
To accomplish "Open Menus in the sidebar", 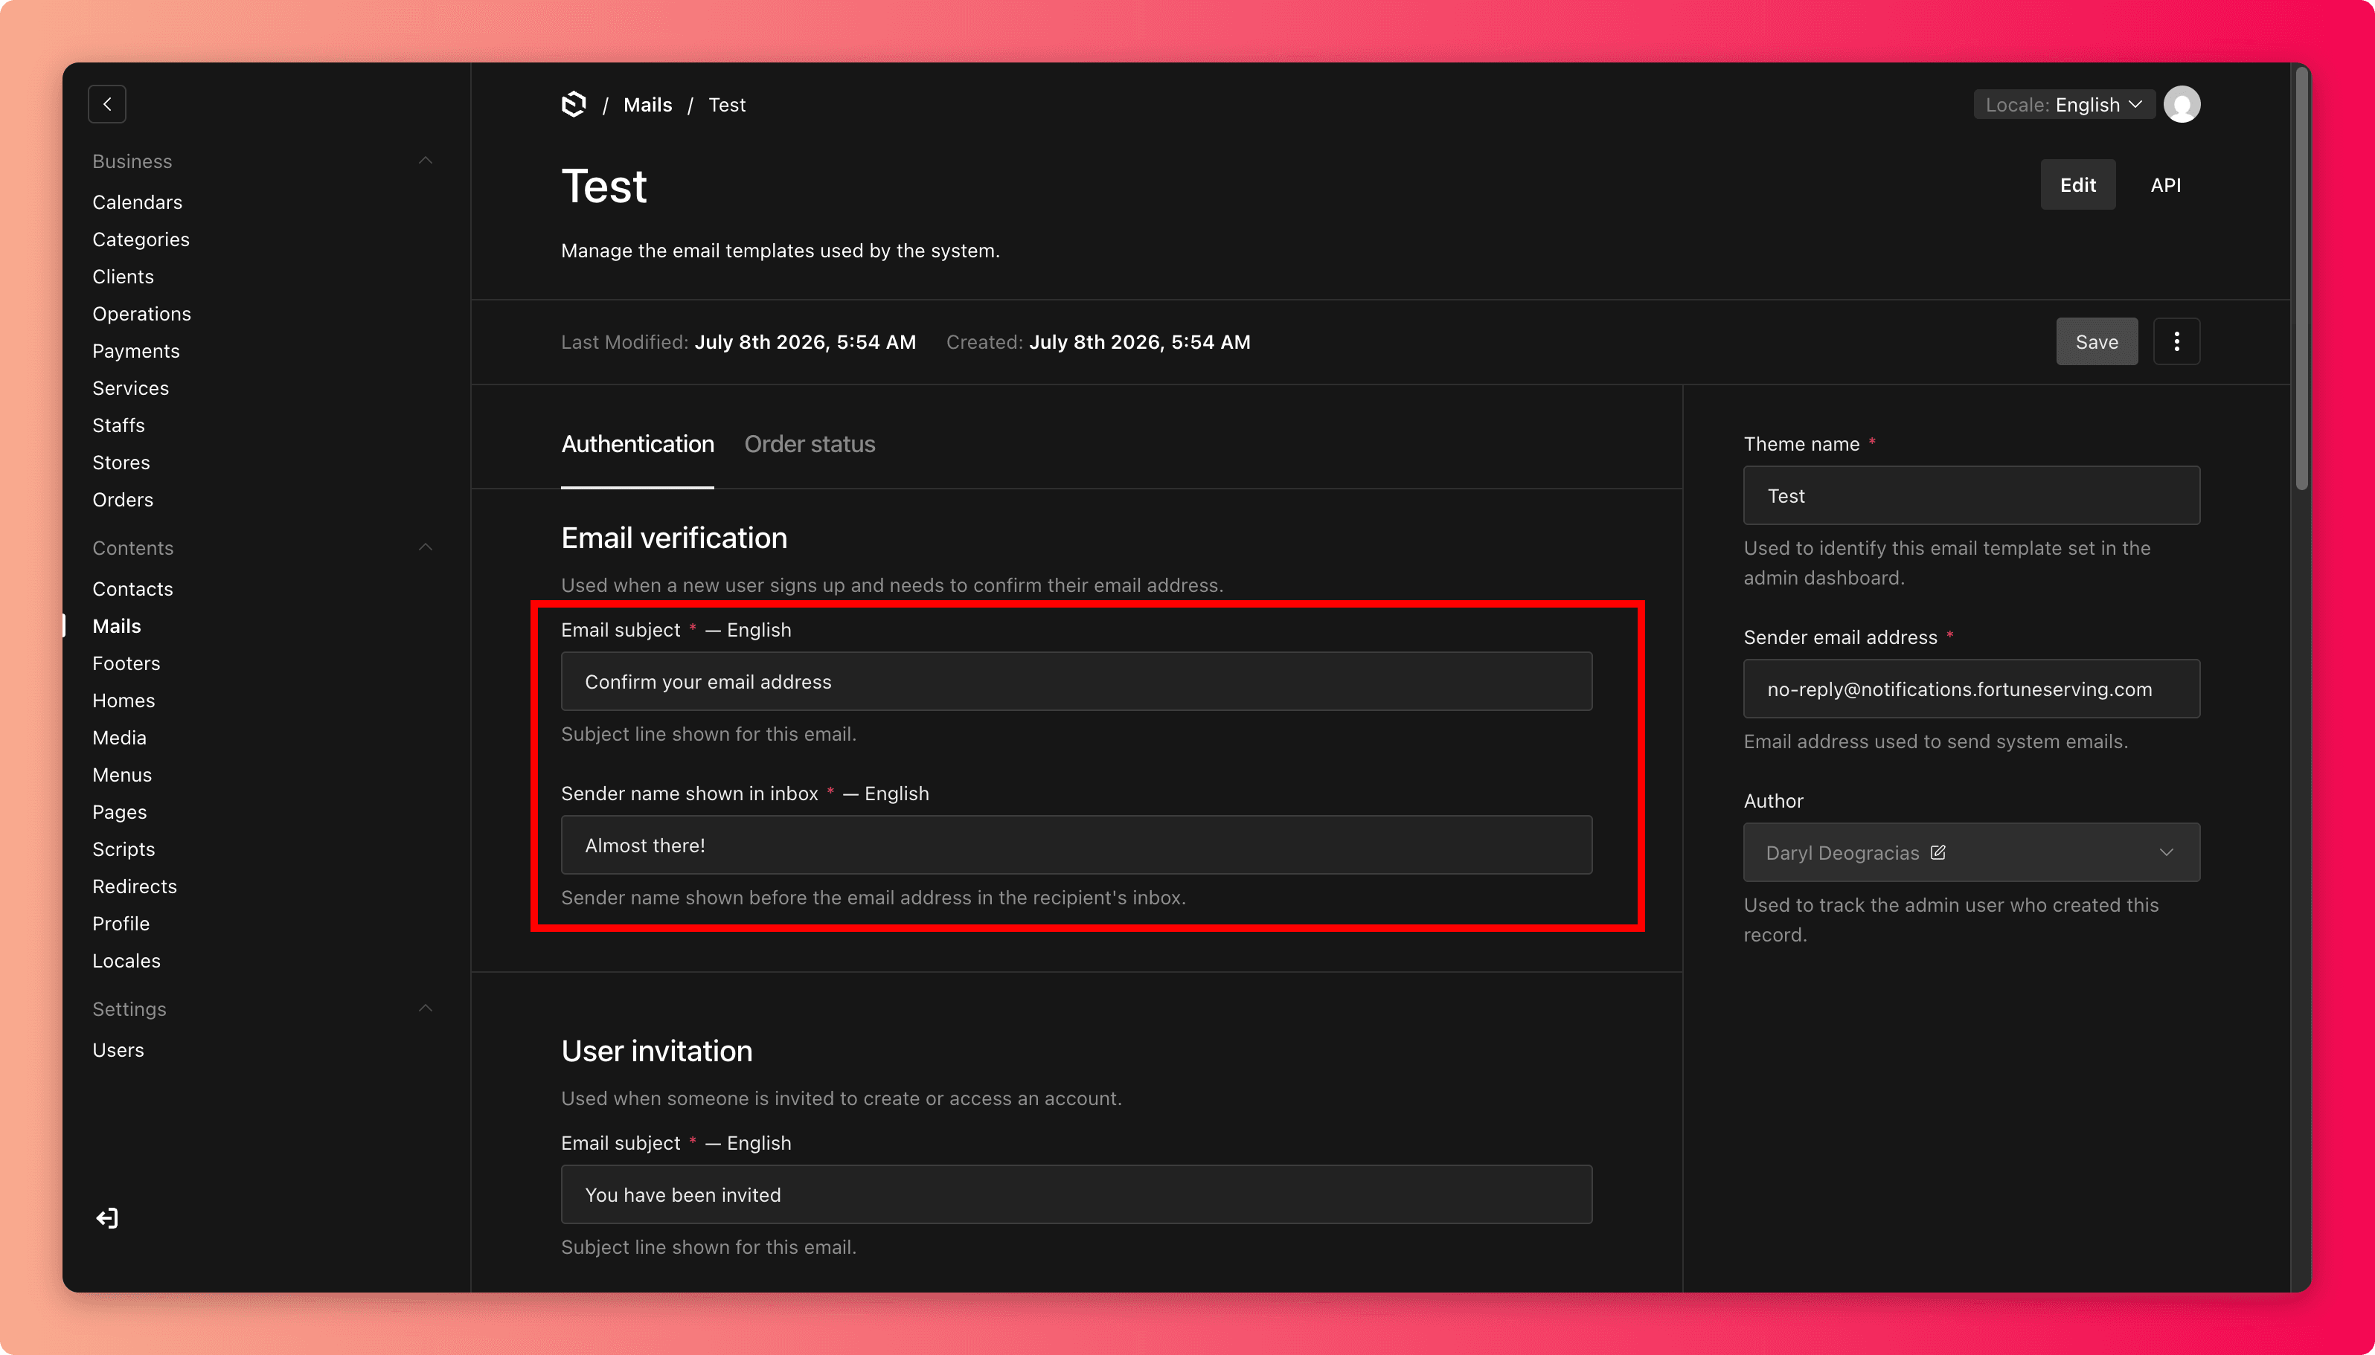I will [122, 775].
